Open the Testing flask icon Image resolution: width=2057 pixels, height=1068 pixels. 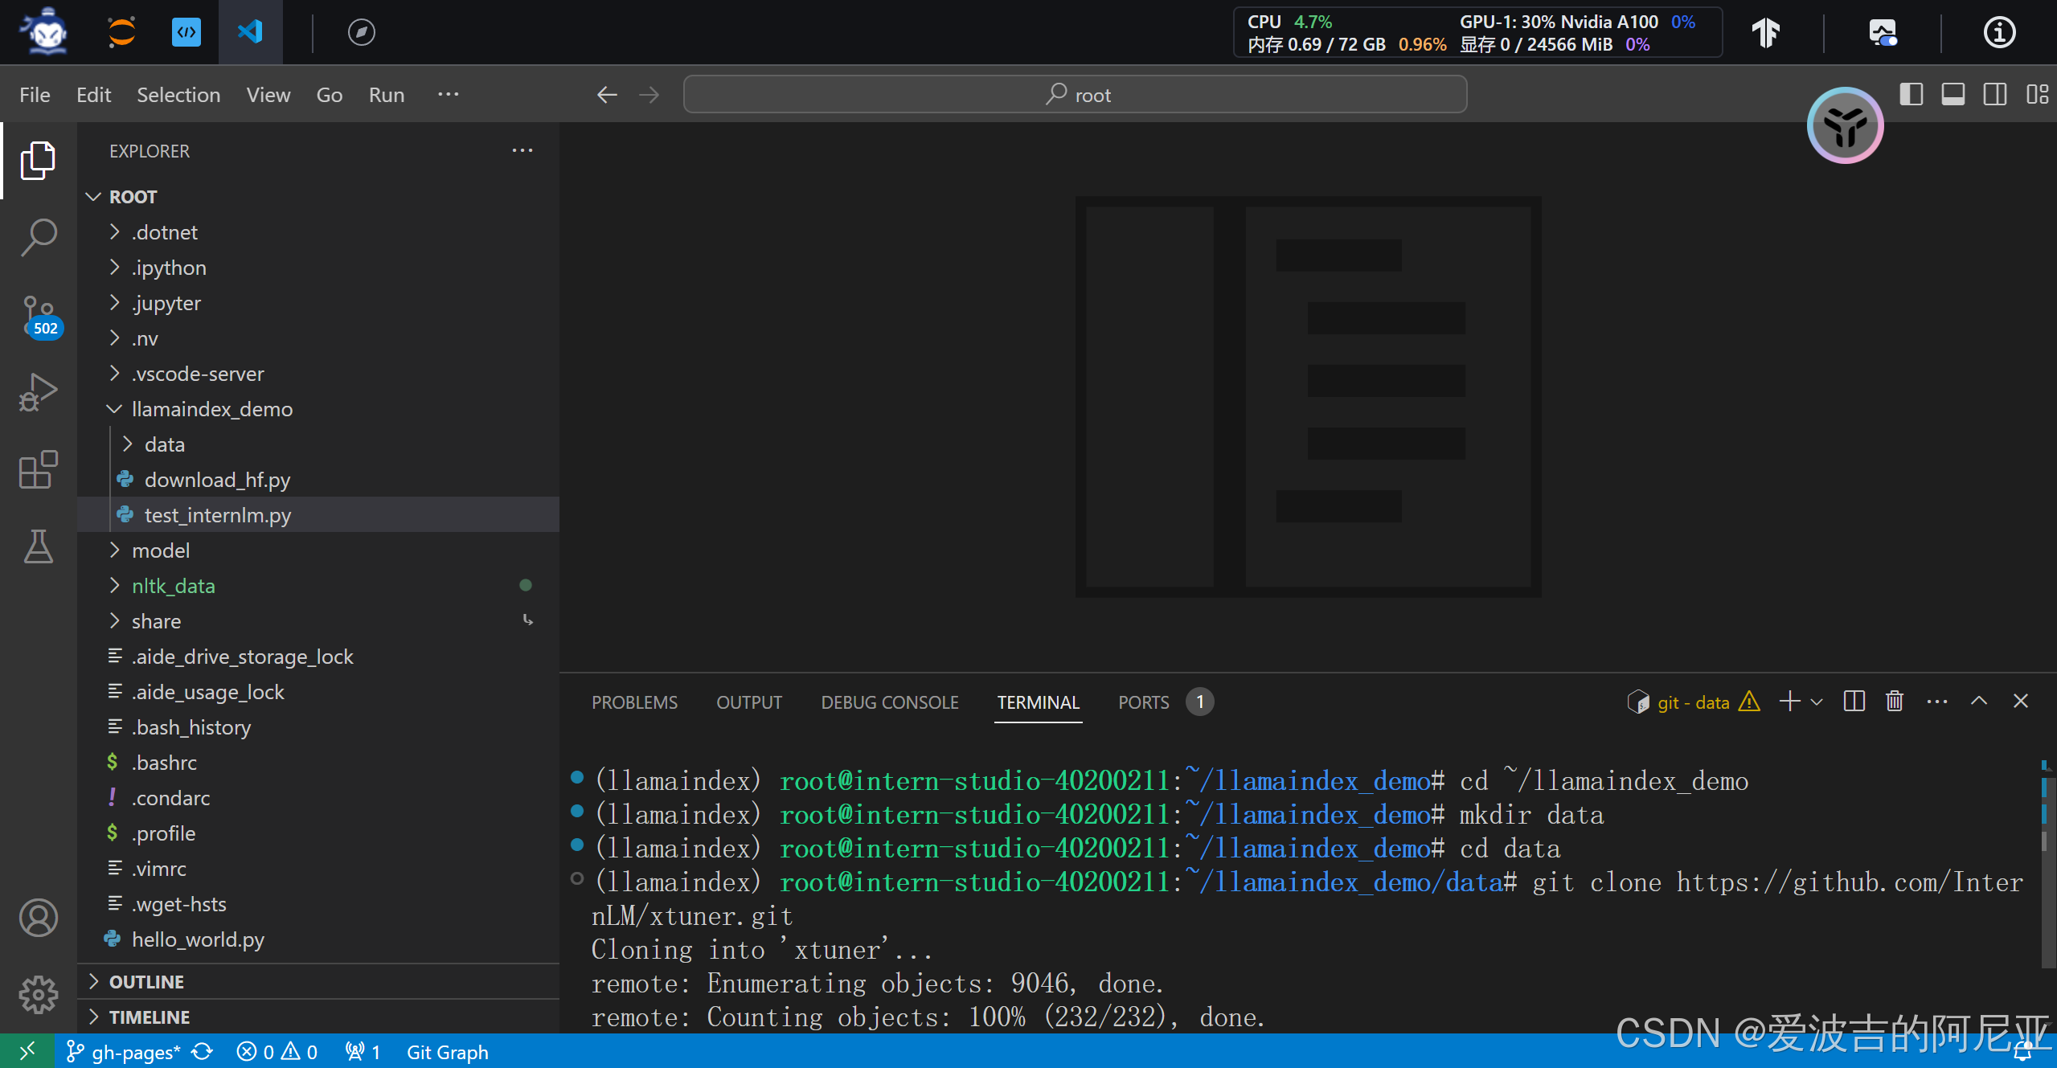38,546
